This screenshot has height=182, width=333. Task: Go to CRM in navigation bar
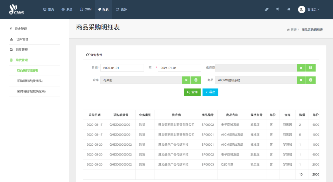[86, 9]
